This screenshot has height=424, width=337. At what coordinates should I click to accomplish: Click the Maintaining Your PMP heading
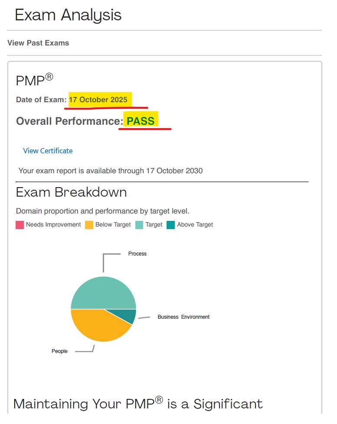tap(138, 404)
